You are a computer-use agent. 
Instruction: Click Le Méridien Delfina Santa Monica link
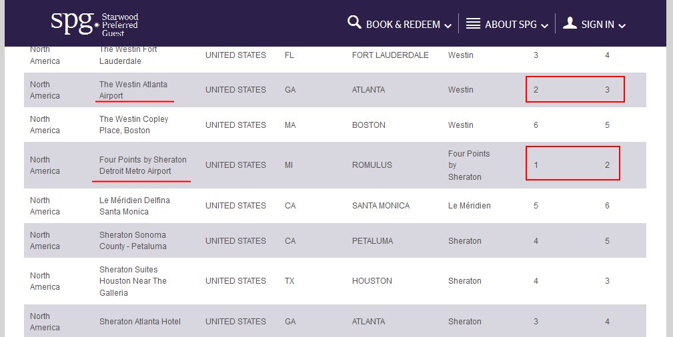tap(134, 206)
